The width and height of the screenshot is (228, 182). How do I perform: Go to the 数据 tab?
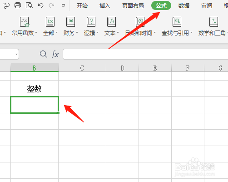point(184,6)
